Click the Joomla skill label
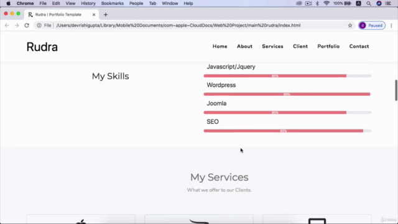Viewport: 398px width, 224px height. pos(216,103)
